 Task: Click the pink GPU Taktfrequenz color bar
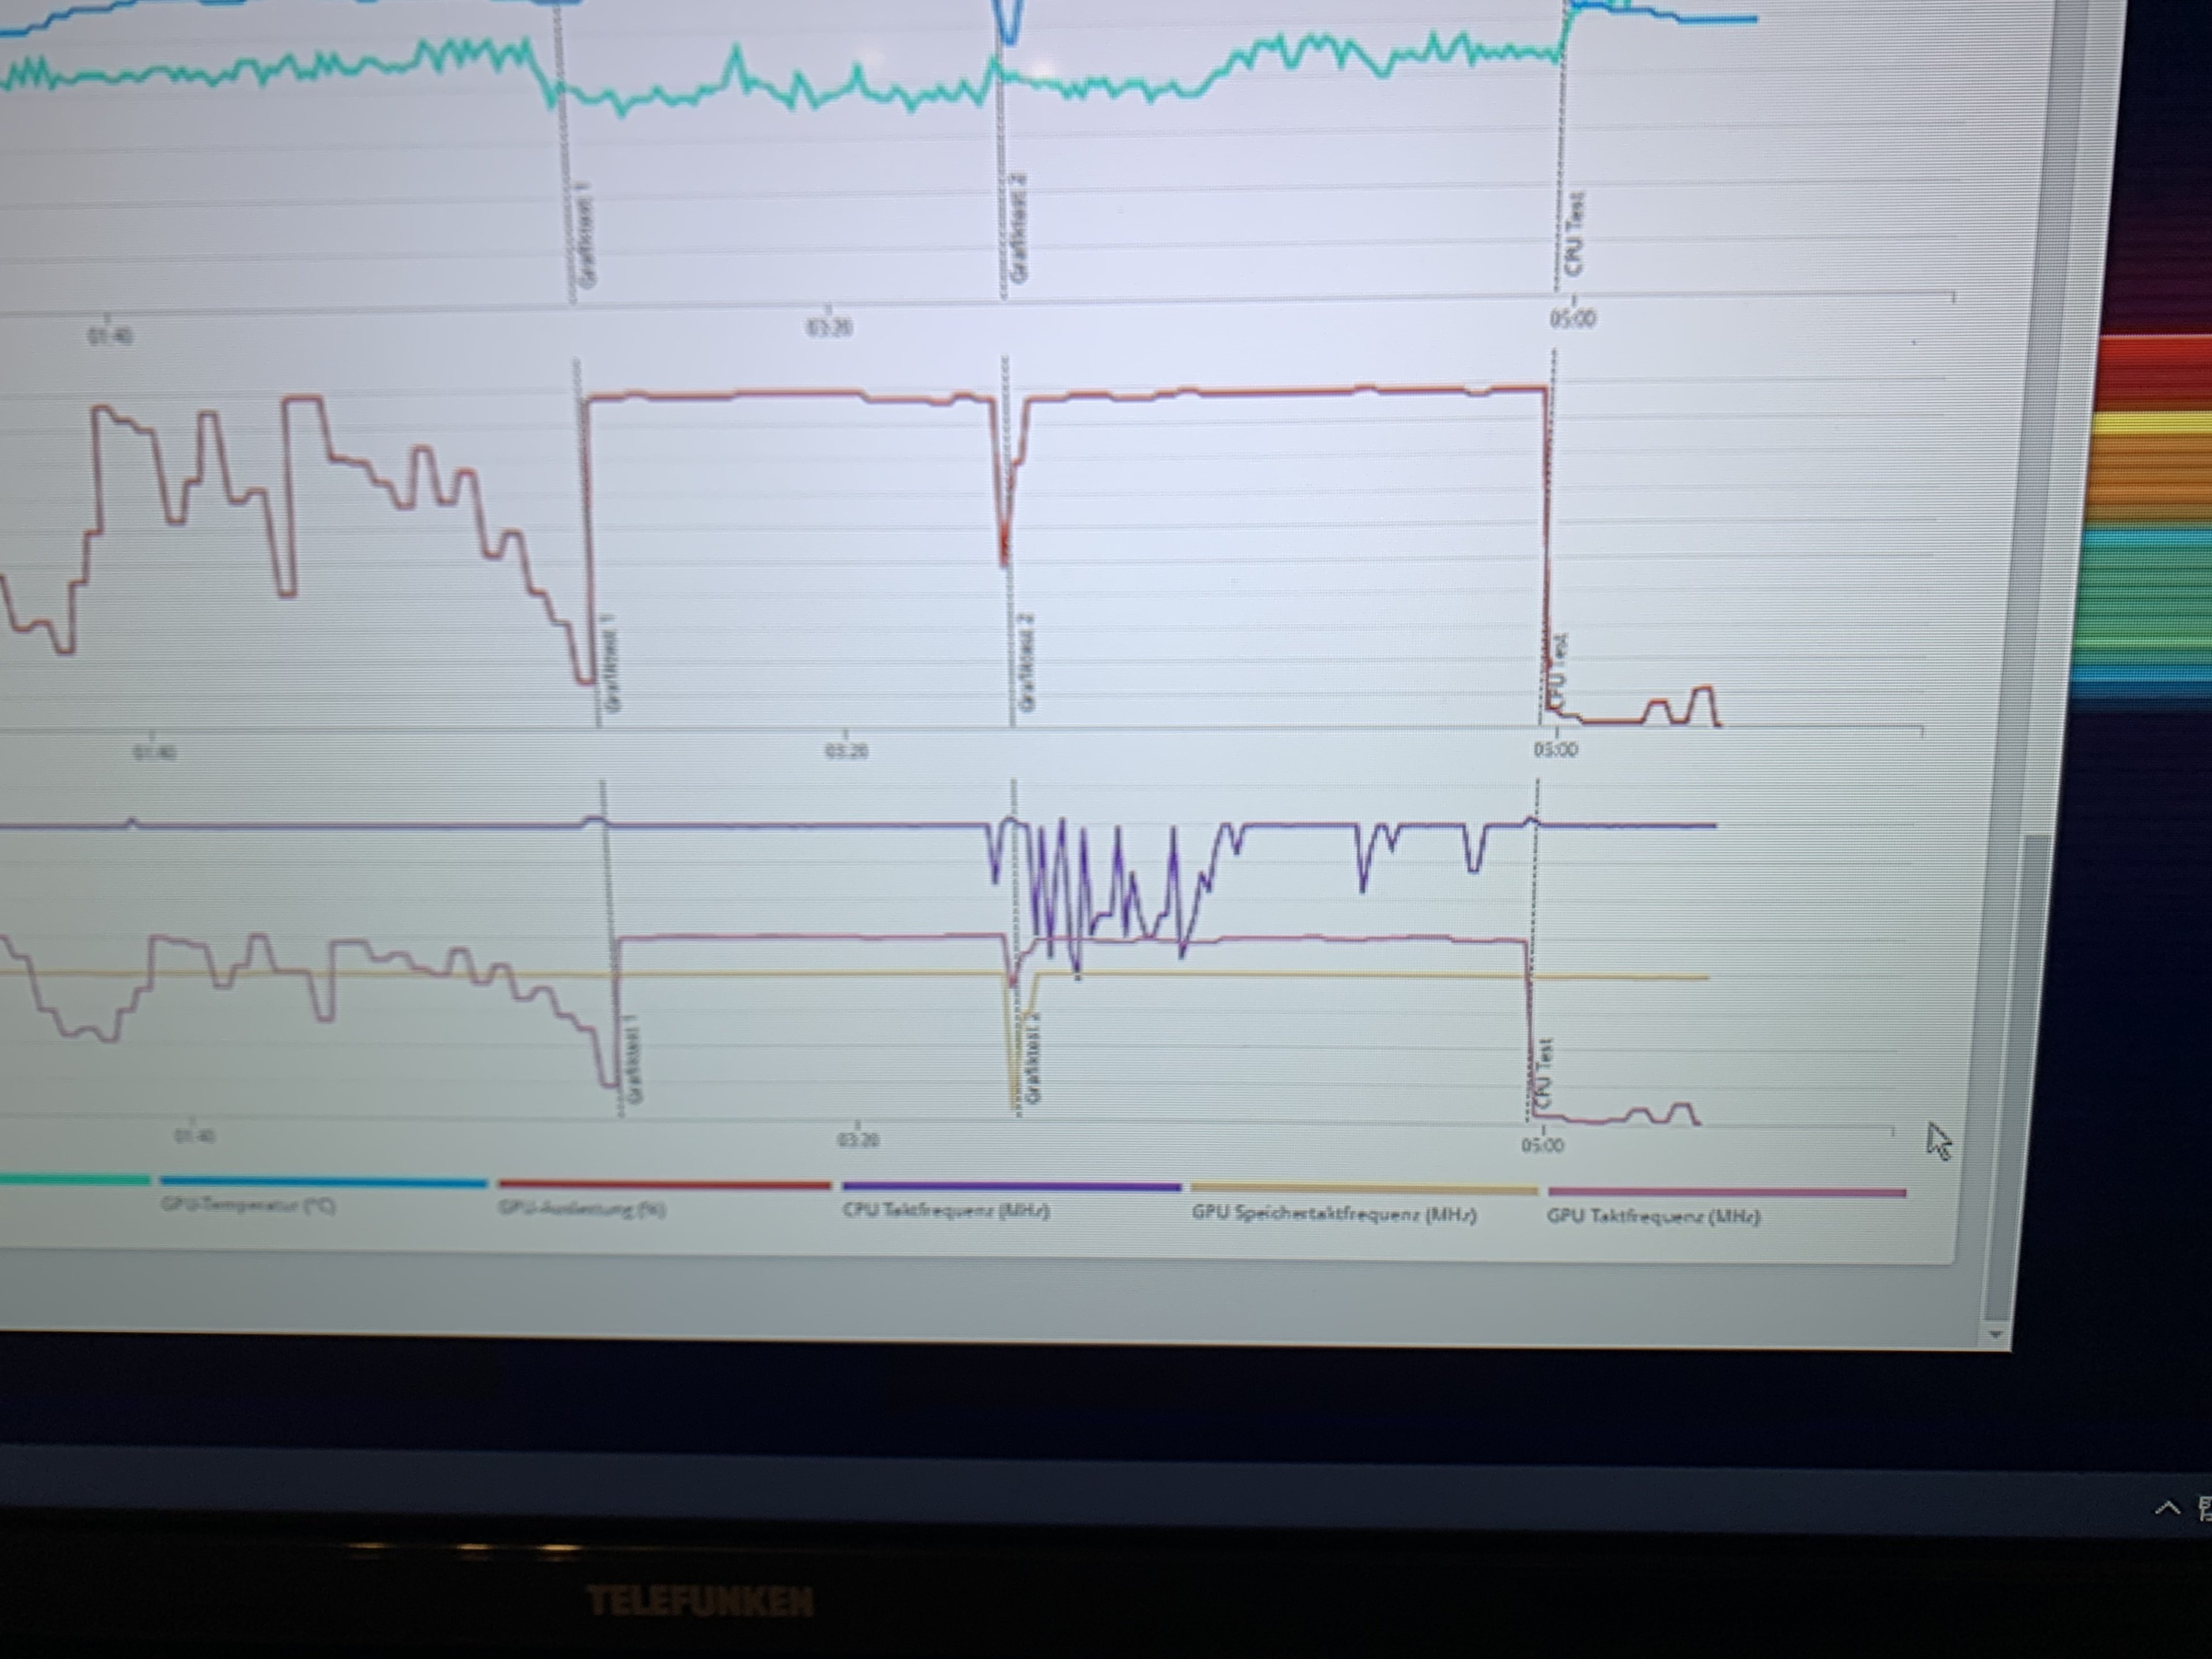(x=1726, y=1192)
